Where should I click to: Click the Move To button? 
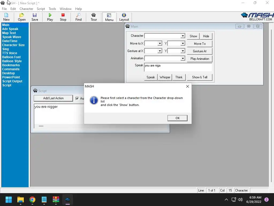(x=200, y=44)
